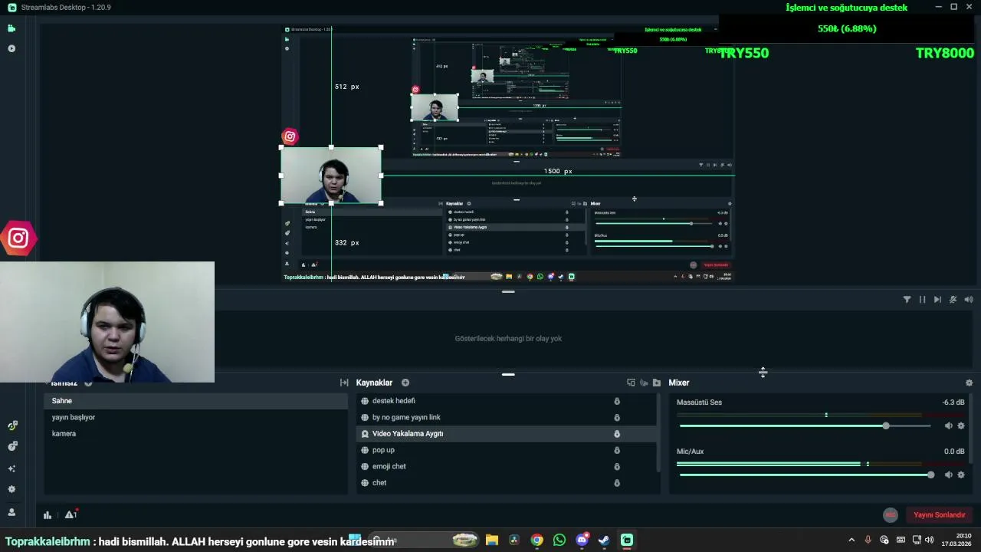The image size is (981, 552).
Task: Open Mic/Aux source settings gear
Action: pyautogui.click(x=961, y=475)
